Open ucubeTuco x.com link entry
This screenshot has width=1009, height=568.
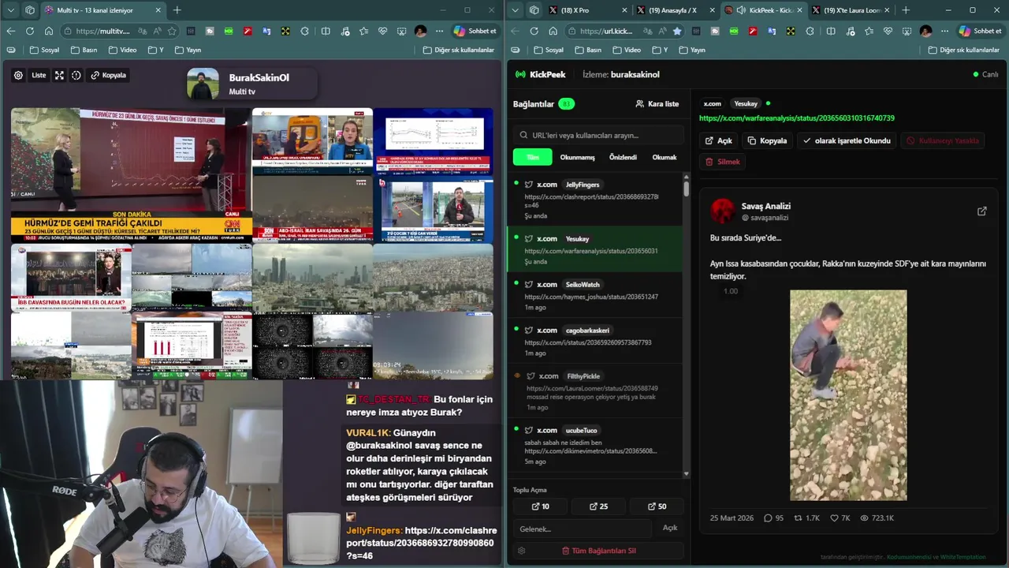tap(594, 445)
